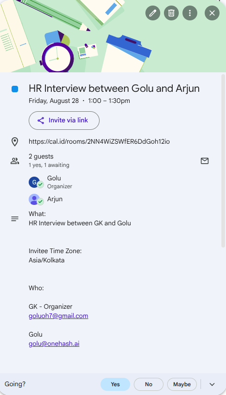Select the Arjun guest name
Screen dimensions: 226x395
(55, 199)
